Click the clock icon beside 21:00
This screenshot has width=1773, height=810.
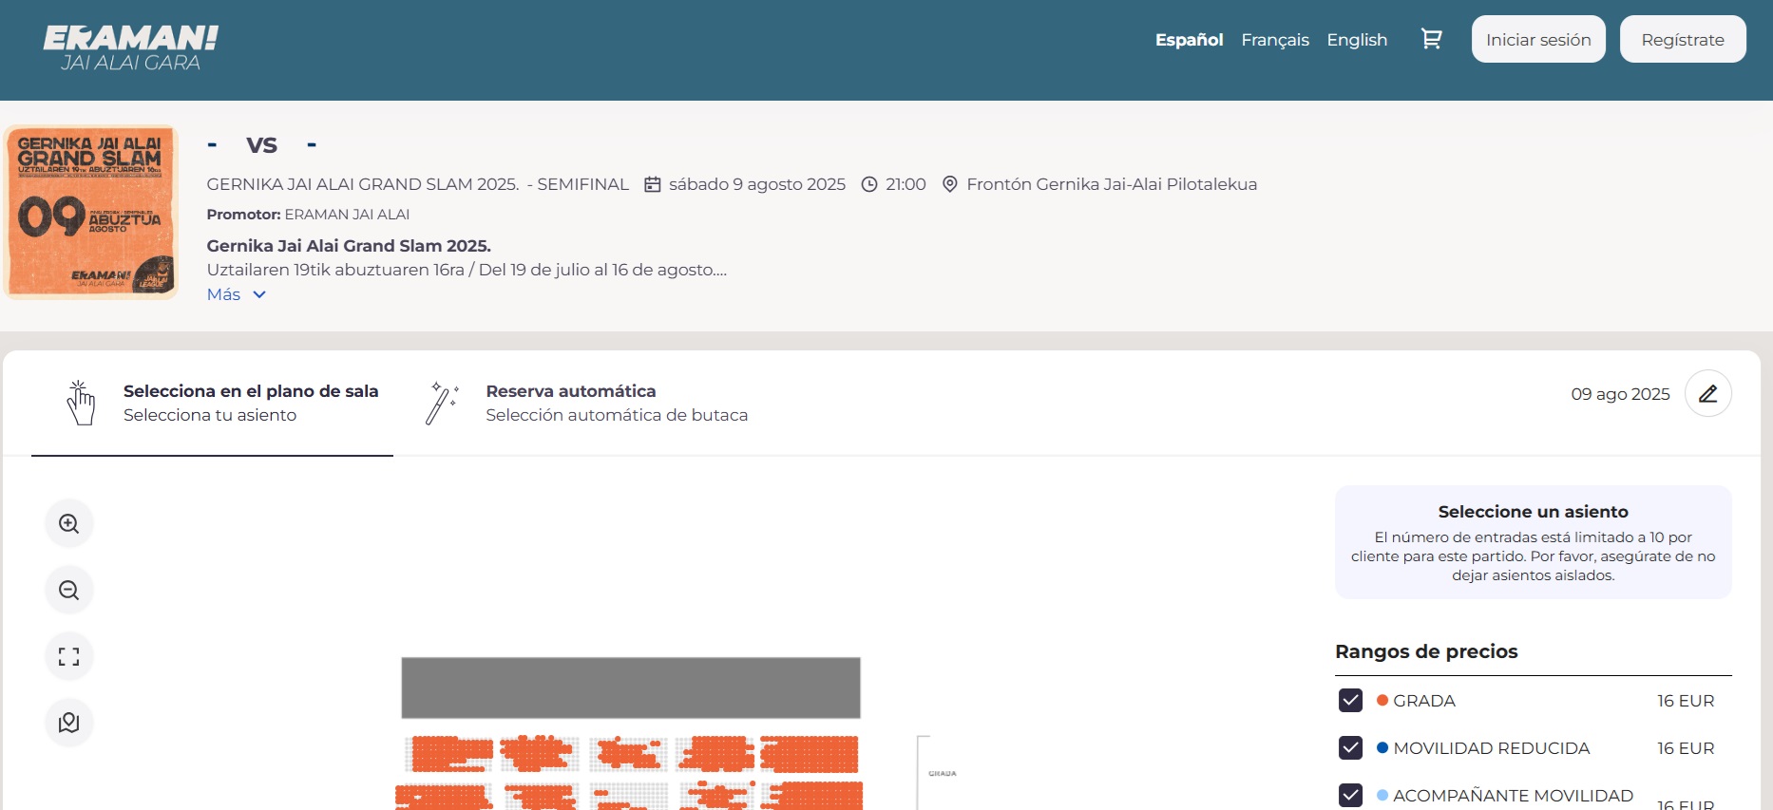pyautogui.click(x=869, y=184)
